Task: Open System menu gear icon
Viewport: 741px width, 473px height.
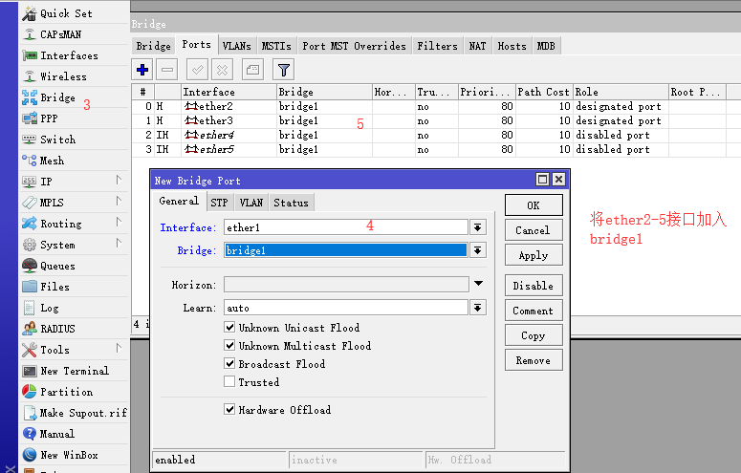Action: pos(30,245)
